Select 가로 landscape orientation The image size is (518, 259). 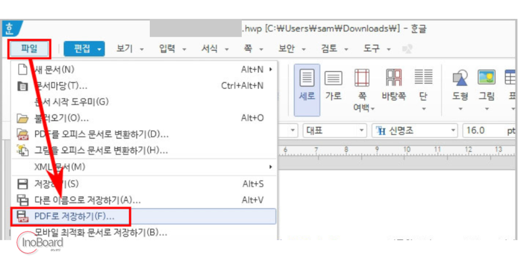(x=333, y=86)
